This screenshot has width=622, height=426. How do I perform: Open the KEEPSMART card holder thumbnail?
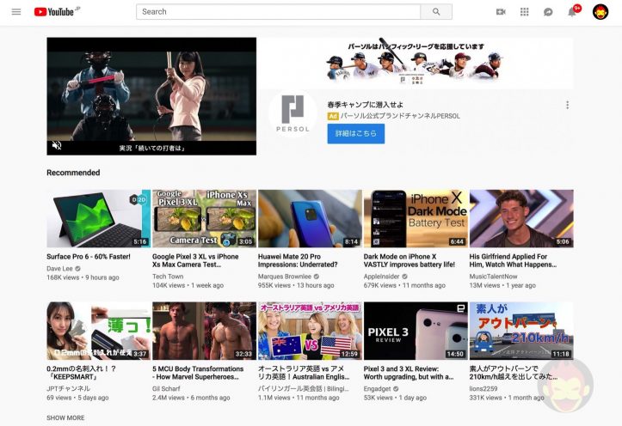click(99, 331)
